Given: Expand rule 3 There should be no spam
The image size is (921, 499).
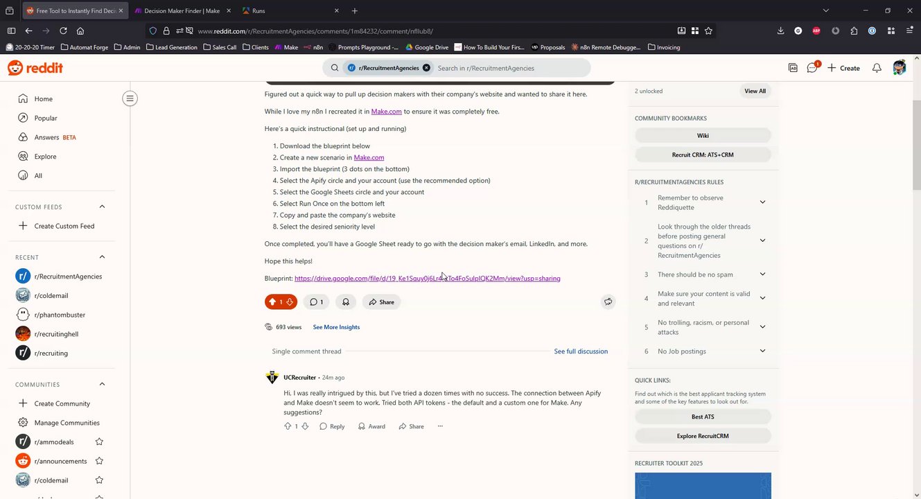Looking at the screenshot, I should coord(762,274).
